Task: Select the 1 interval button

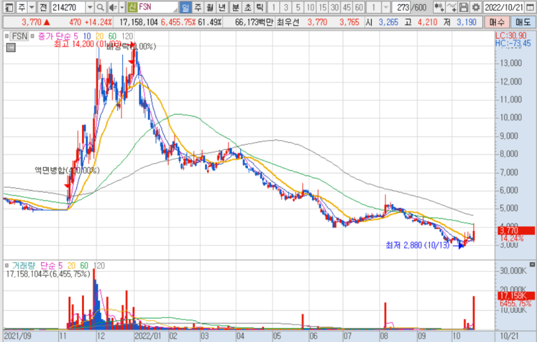Action: (273, 7)
